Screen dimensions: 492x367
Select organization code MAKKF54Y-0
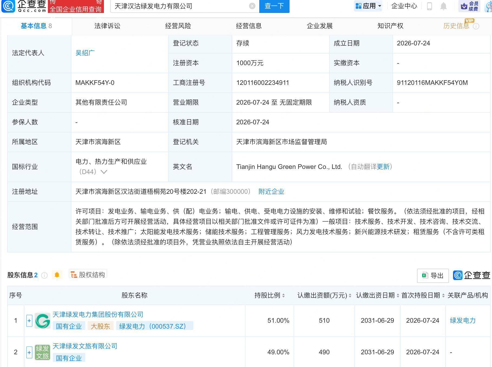coord(95,83)
